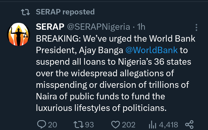
Task: Click the reply count 20
Action: click(53, 125)
